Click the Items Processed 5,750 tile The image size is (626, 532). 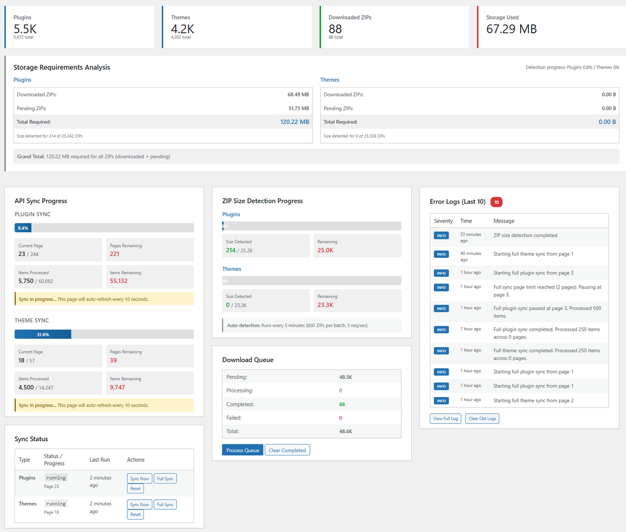coord(58,277)
